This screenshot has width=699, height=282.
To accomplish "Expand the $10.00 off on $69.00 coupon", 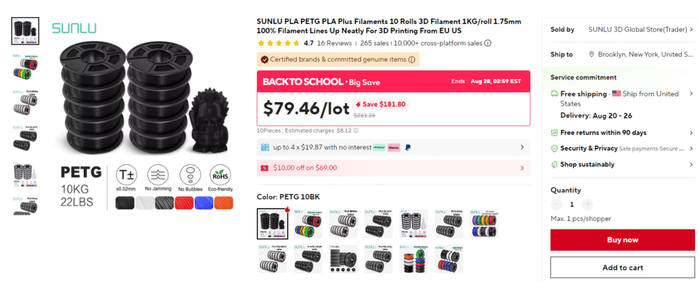I will (x=394, y=168).
